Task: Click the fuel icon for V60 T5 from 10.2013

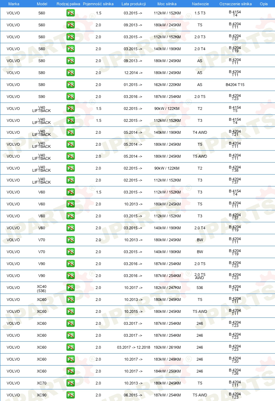Action: pos(70,204)
